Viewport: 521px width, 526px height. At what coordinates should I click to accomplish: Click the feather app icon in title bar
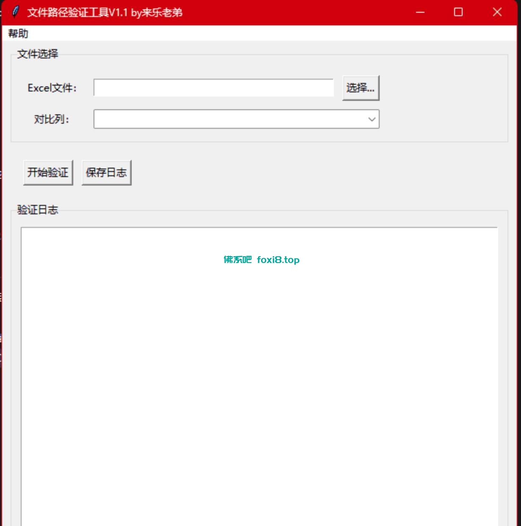[16, 12]
